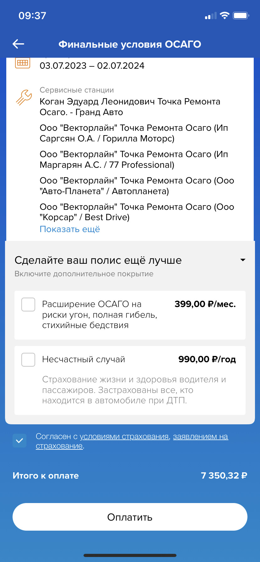The height and width of the screenshot is (562, 260).
Task: Tap the 399,00 ₽/мес. price label
Action: coord(205,304)
